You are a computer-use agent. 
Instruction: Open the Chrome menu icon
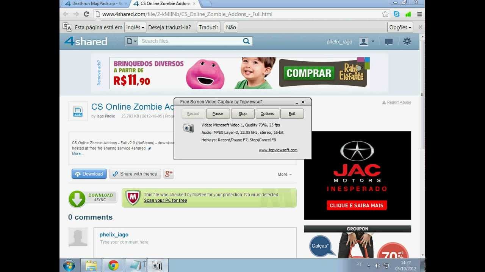tap(419, 14)
